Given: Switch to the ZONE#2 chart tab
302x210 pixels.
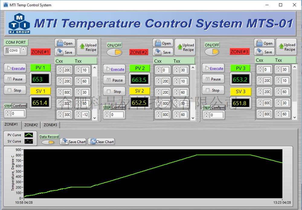Looking at the screenshot, I should [x=31, y=125].
